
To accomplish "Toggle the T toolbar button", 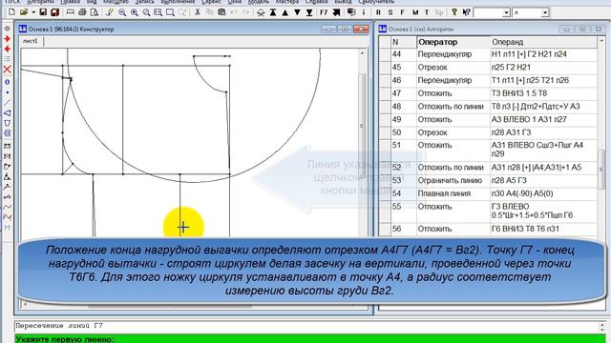I will tap(427, 12).
